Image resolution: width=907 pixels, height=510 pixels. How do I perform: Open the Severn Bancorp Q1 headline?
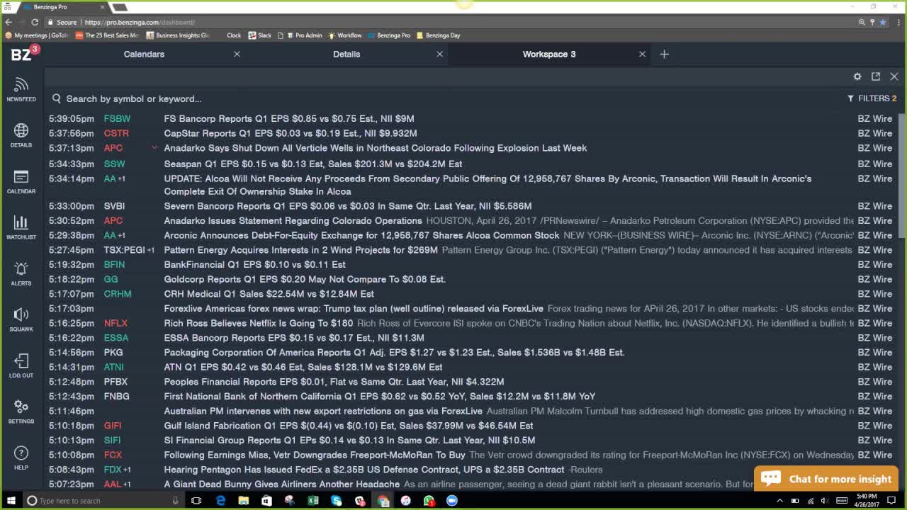tap(347, 206)
